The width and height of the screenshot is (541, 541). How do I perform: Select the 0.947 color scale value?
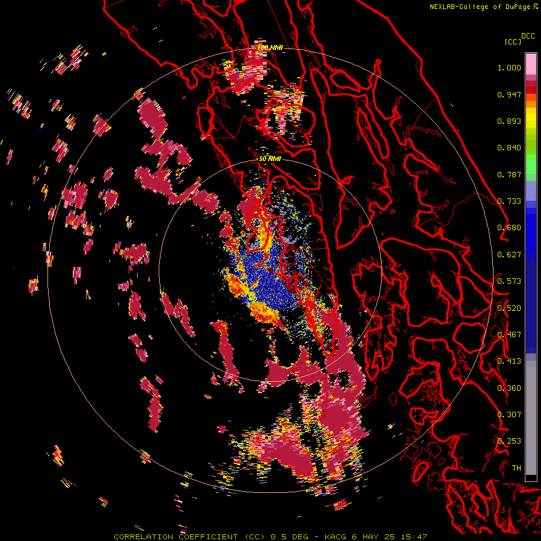509,94
